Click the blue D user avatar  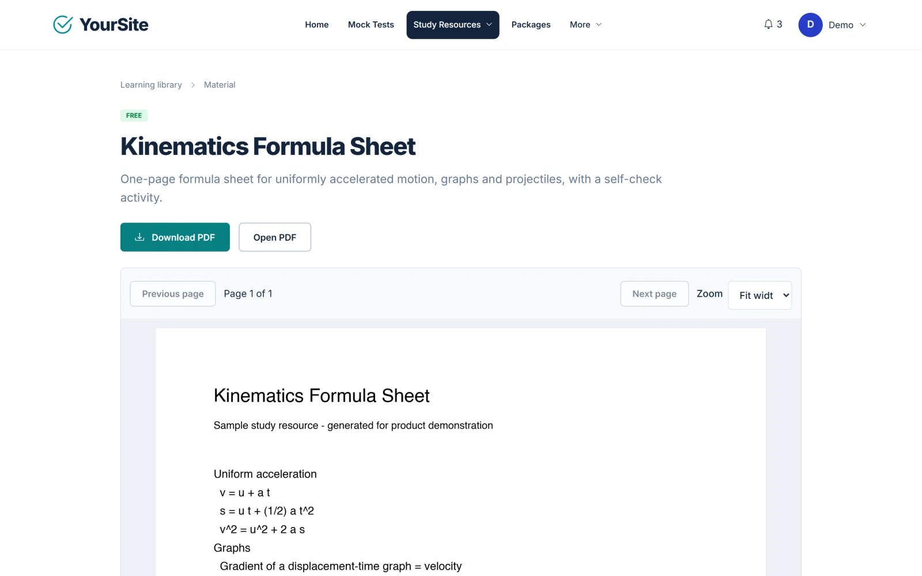tap(810, 25)
